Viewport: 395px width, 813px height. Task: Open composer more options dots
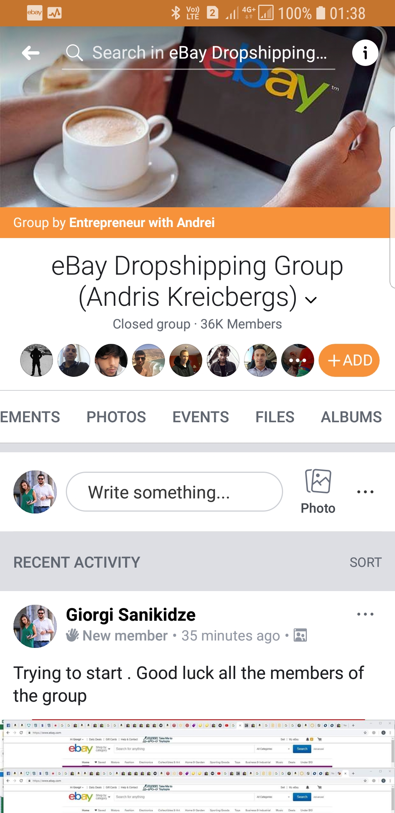pyautogui.click(x=365, y=492)
